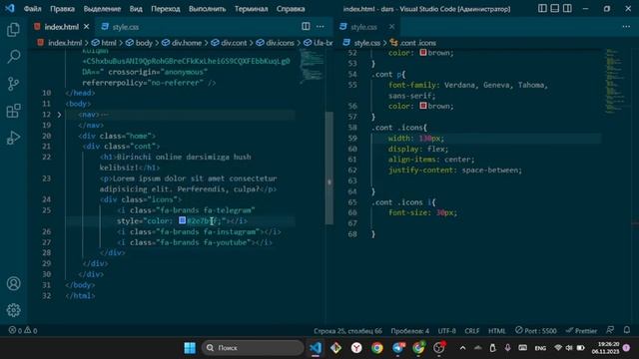Open Google Chrome from taskbar
Image resolution: width=639 pixels, height=359 pixels.
[x=377, y=348]
